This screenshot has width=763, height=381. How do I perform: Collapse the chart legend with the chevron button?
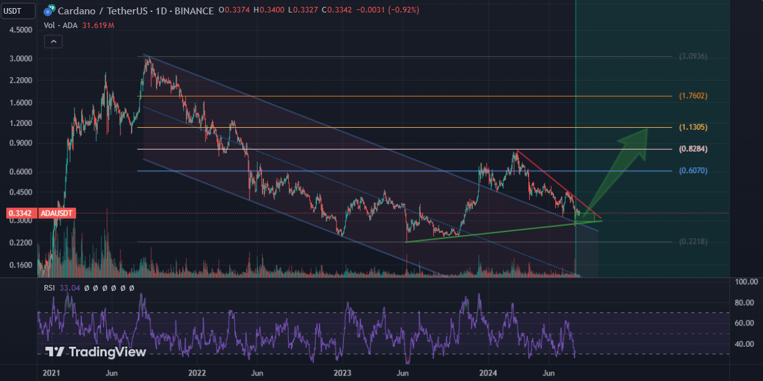click(54, 42)
